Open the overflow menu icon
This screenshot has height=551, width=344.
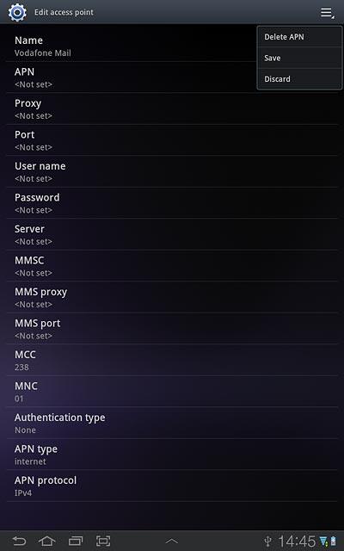[327, 14]
